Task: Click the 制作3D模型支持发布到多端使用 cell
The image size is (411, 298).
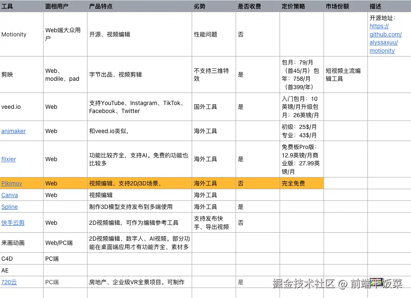Action: (x=139, y=207)
